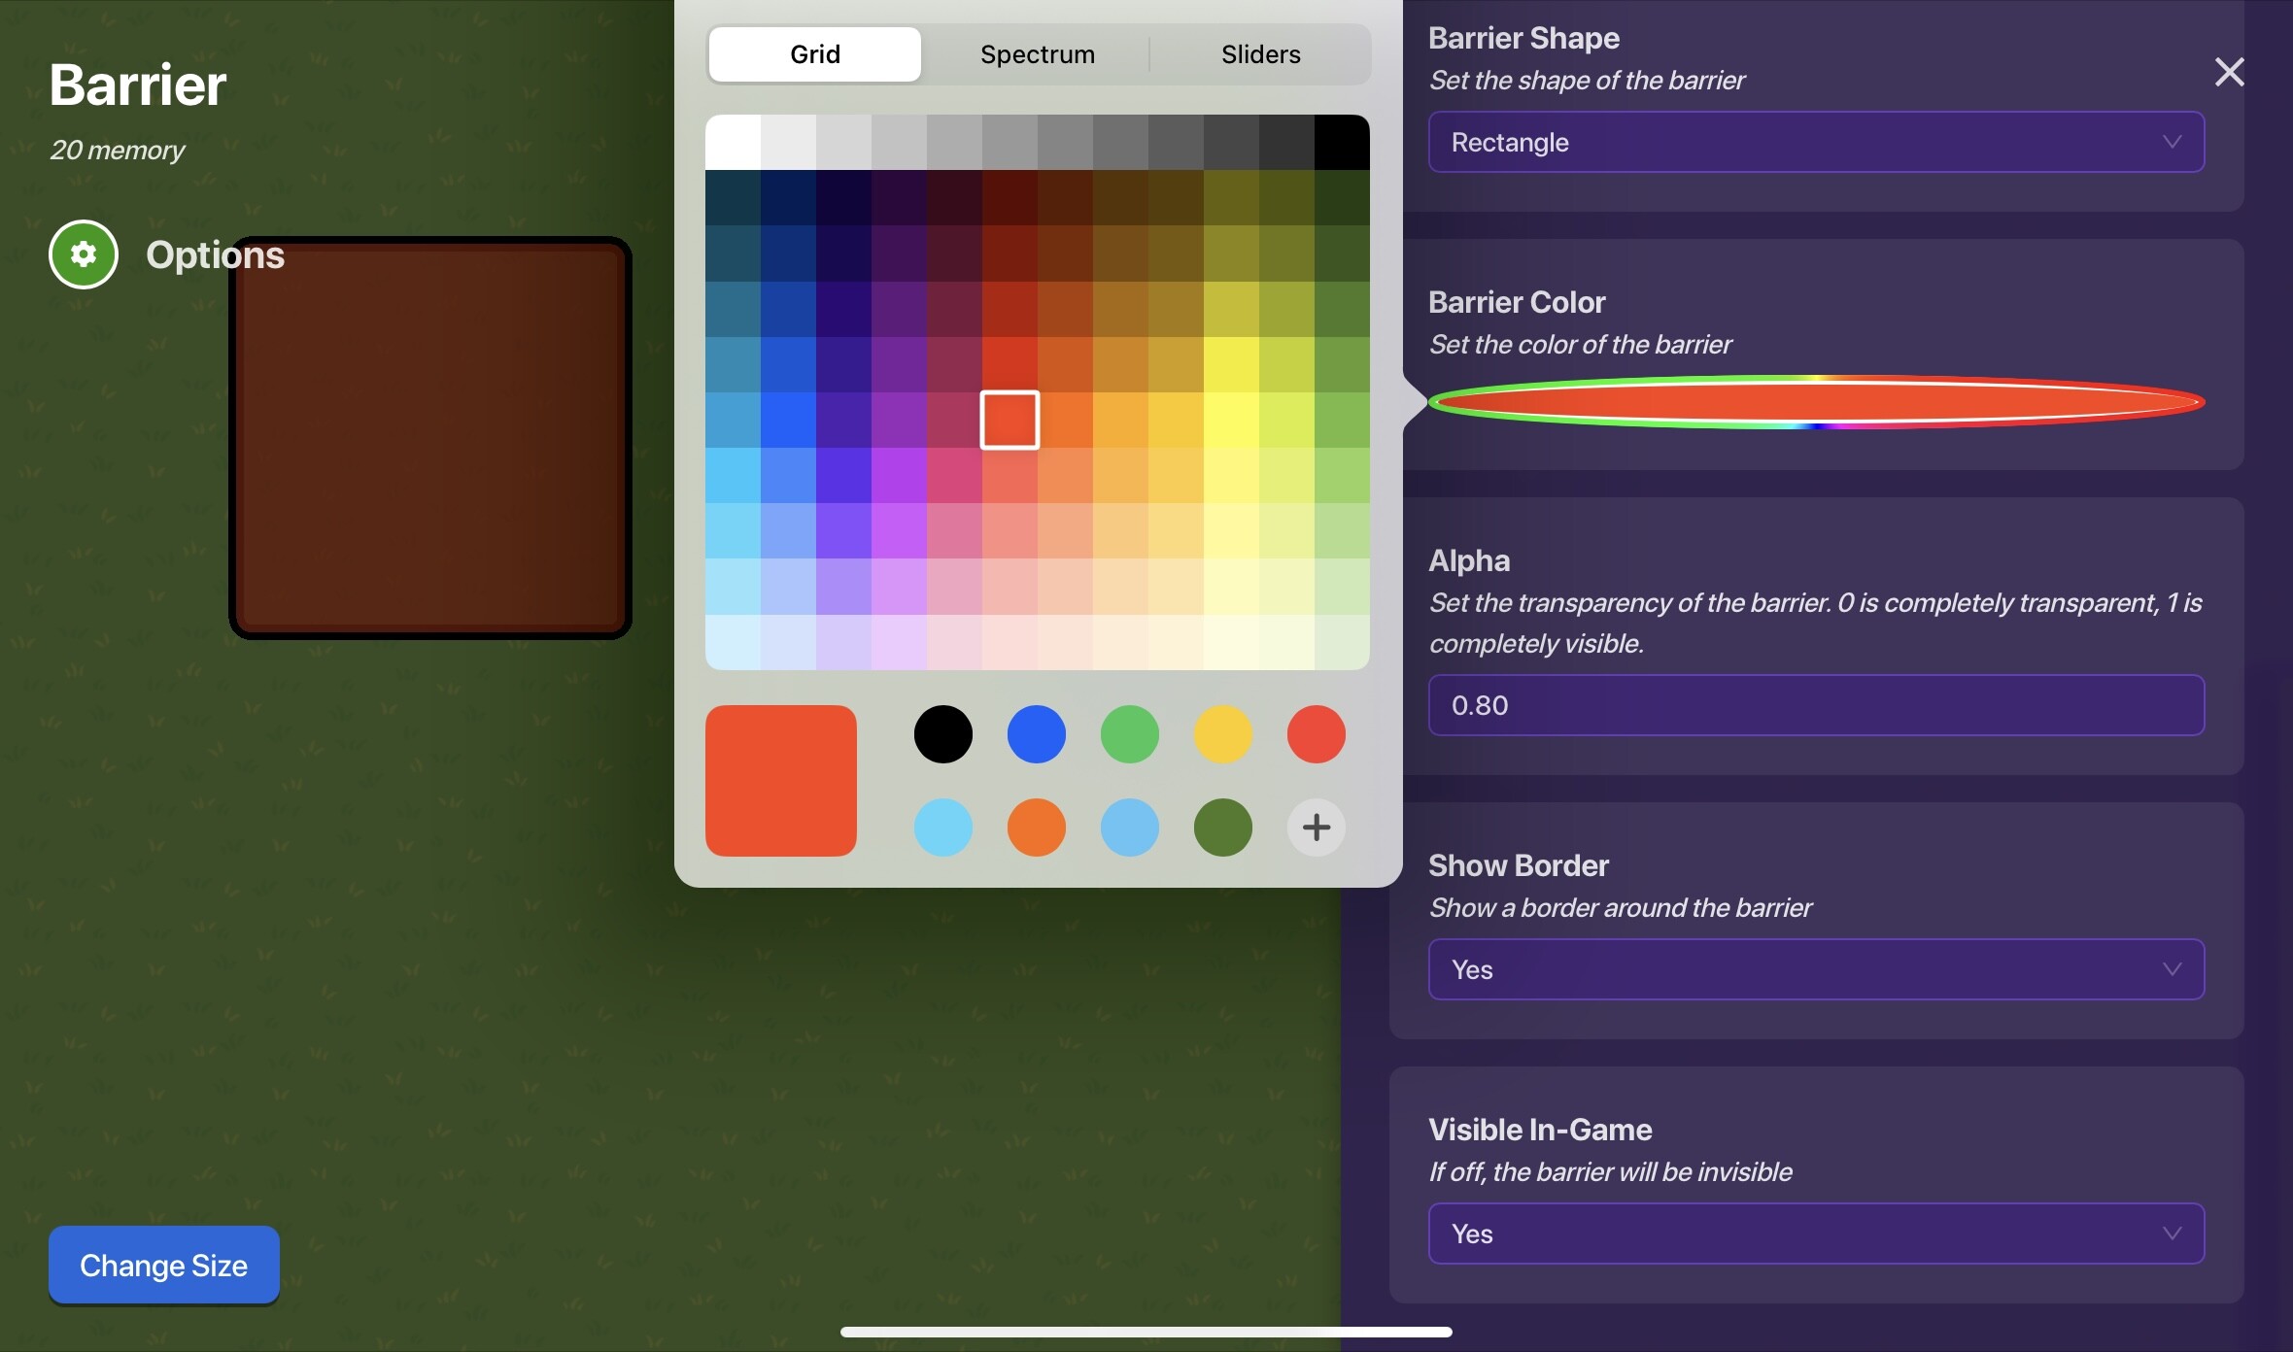
Task: Pick the yellow preset color circle
Action: [x=1222, y=734]
